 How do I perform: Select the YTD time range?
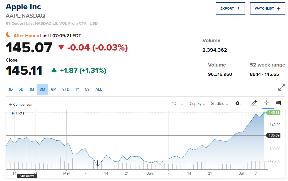pos(66,89)
